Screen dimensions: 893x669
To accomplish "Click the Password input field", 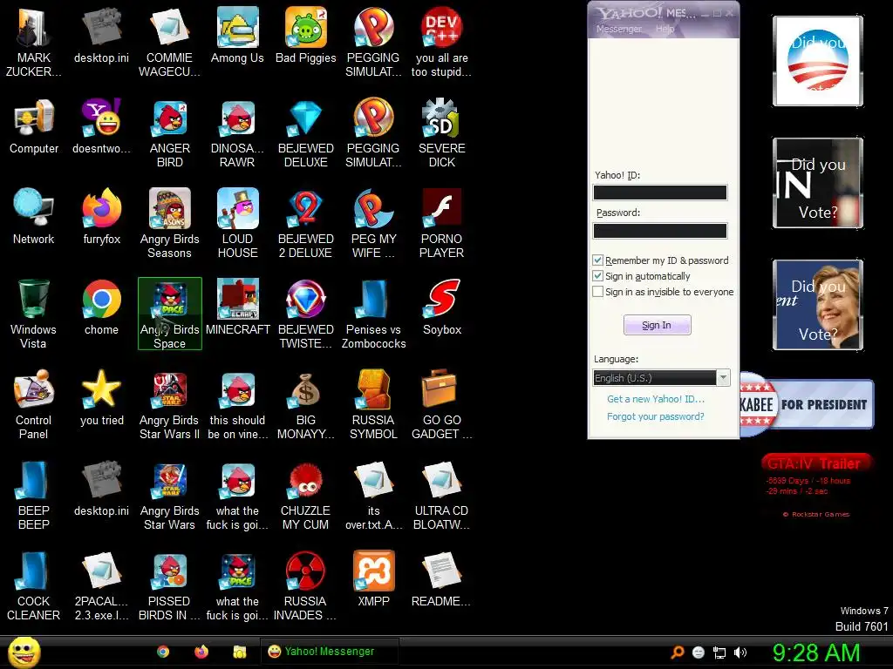I will (660, 230).
